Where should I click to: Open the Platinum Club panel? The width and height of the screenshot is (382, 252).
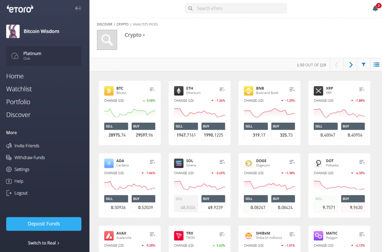(44, 56)
